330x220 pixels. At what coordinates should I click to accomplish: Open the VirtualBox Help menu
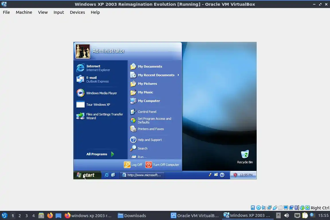[95, 12]
